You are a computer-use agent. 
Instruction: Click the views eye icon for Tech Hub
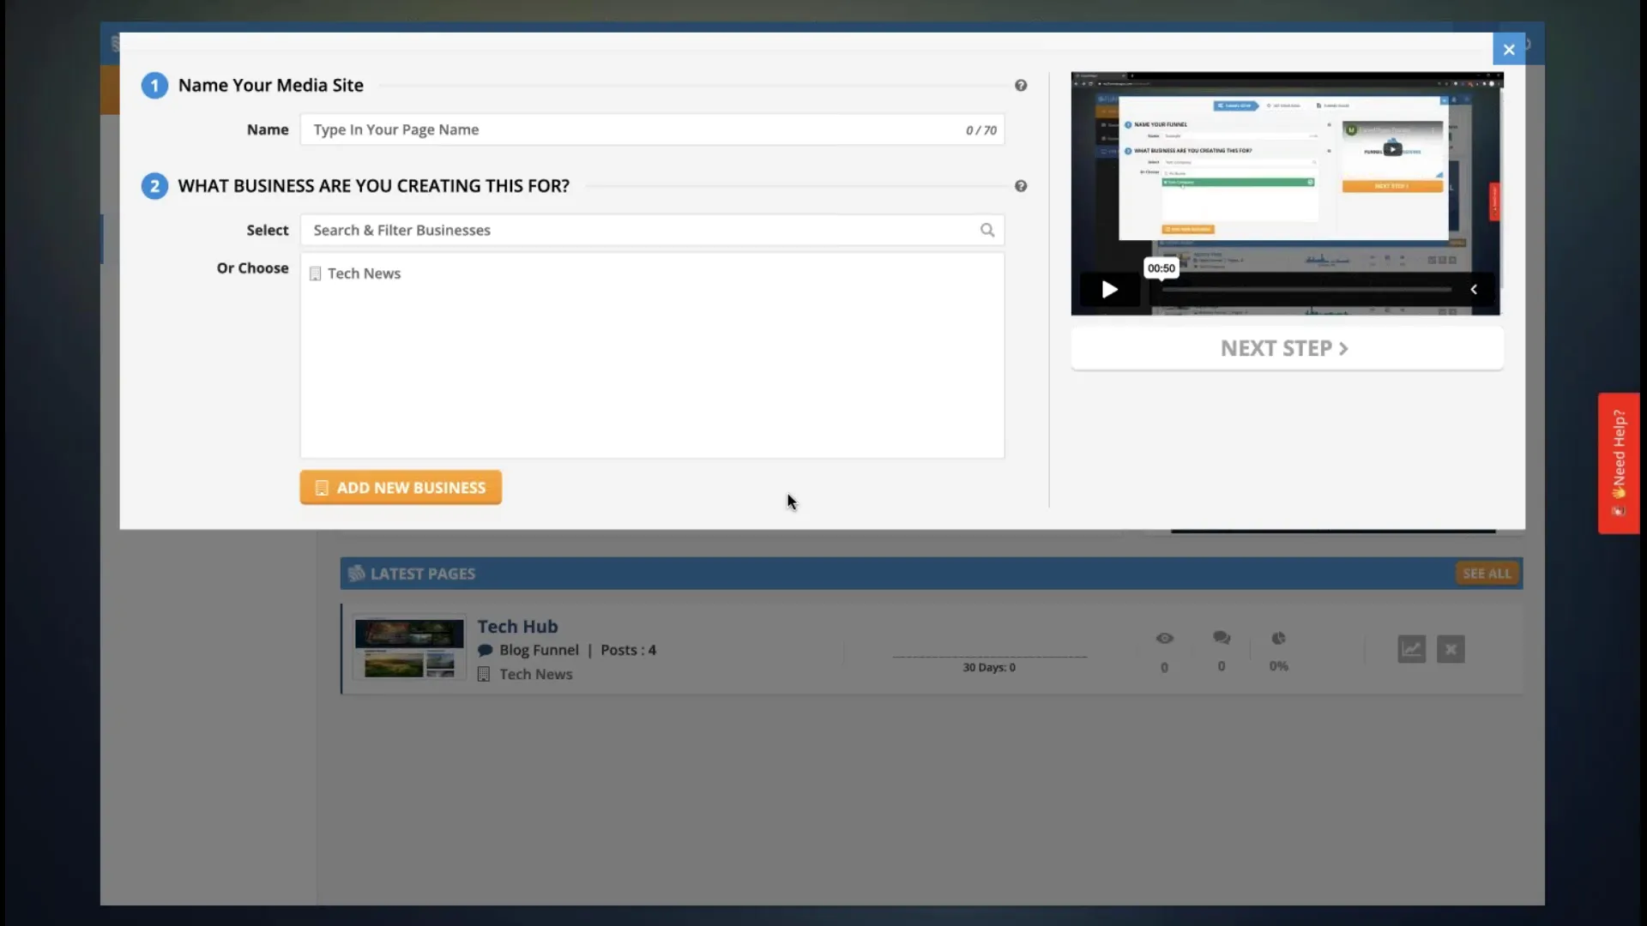1164,638
